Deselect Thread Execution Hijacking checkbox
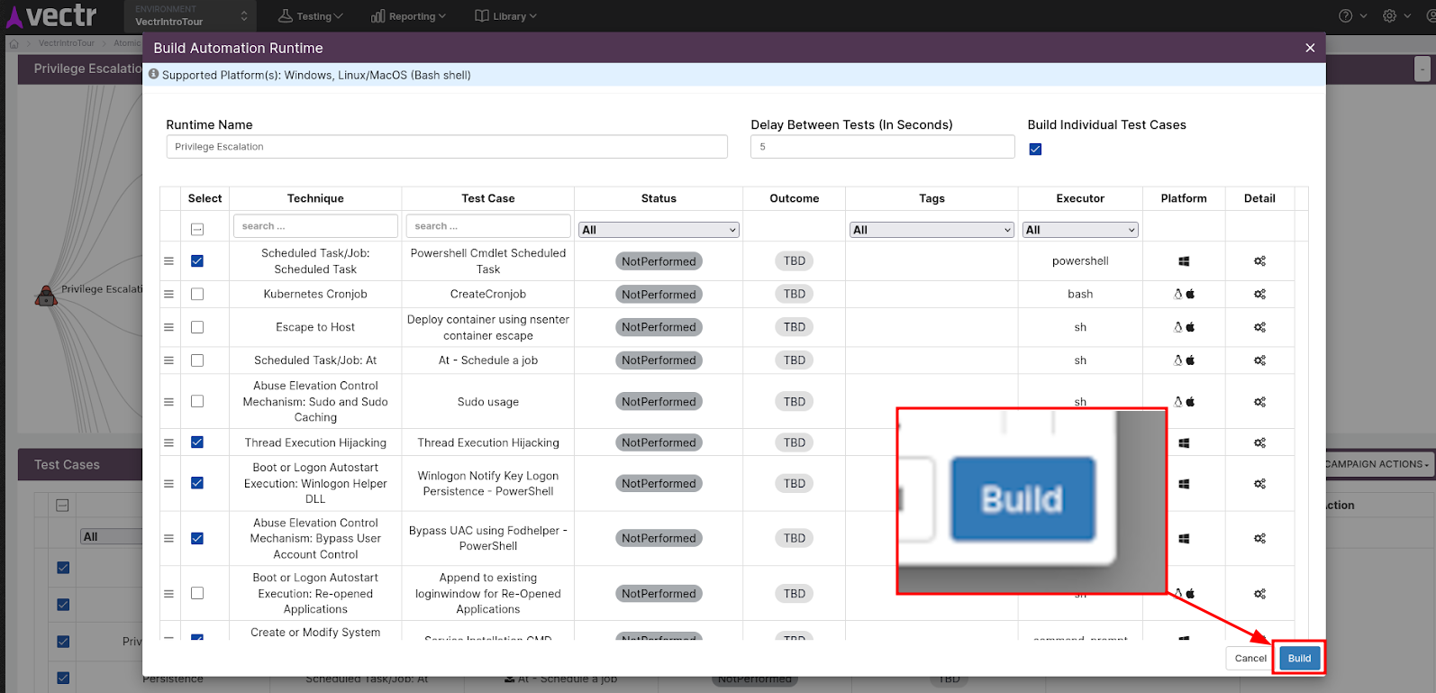The height and width of the screenshot is (693, 1436). pos(197,442)
